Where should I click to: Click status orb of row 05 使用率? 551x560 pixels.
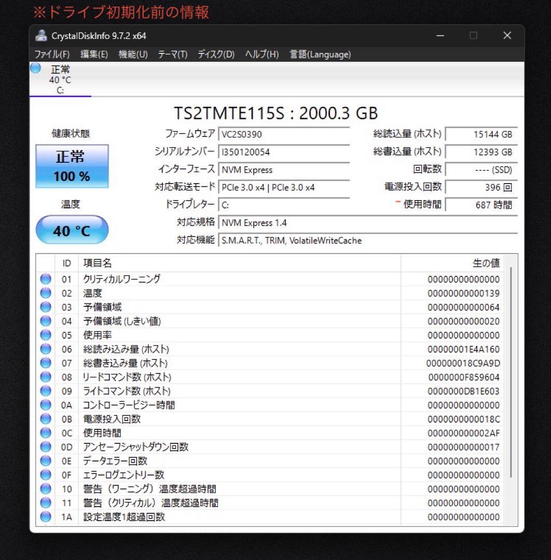coord(46,335)
